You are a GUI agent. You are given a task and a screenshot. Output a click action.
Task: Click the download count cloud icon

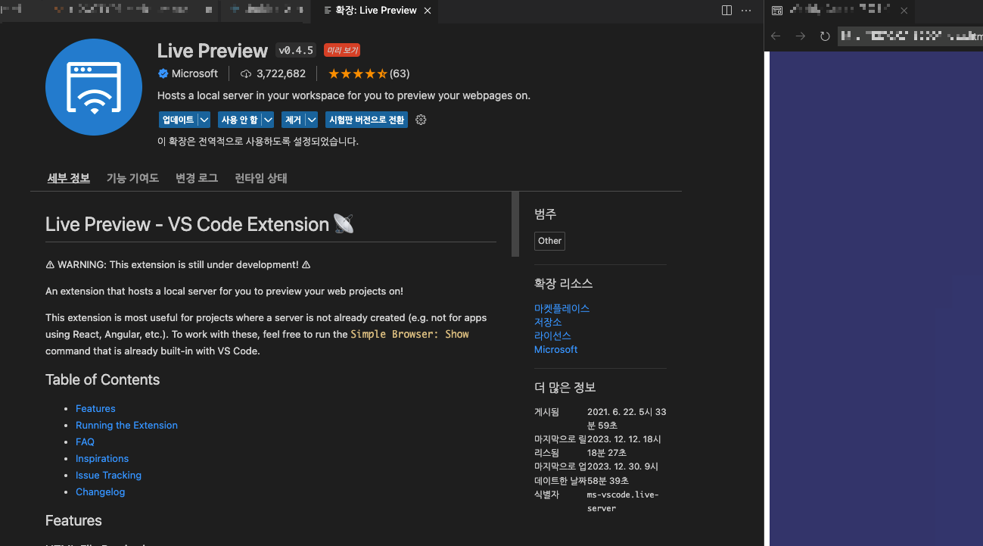point(246,73)
